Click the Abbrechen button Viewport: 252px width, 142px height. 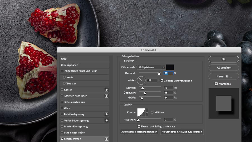pyautogui.click(x=224, y=68)
